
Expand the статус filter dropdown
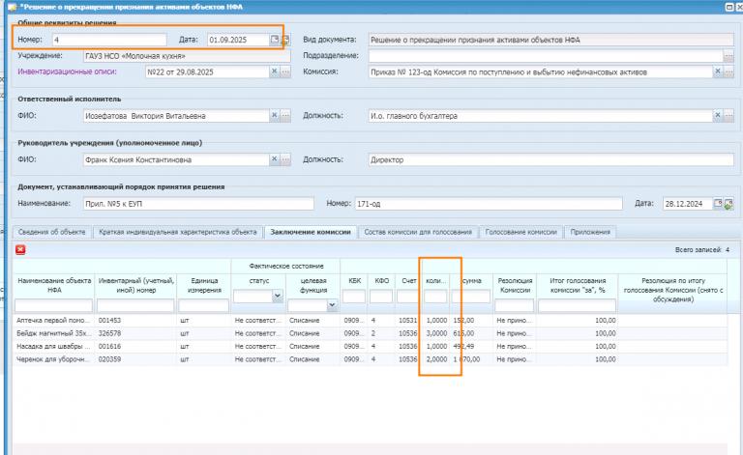click(278, 296)
